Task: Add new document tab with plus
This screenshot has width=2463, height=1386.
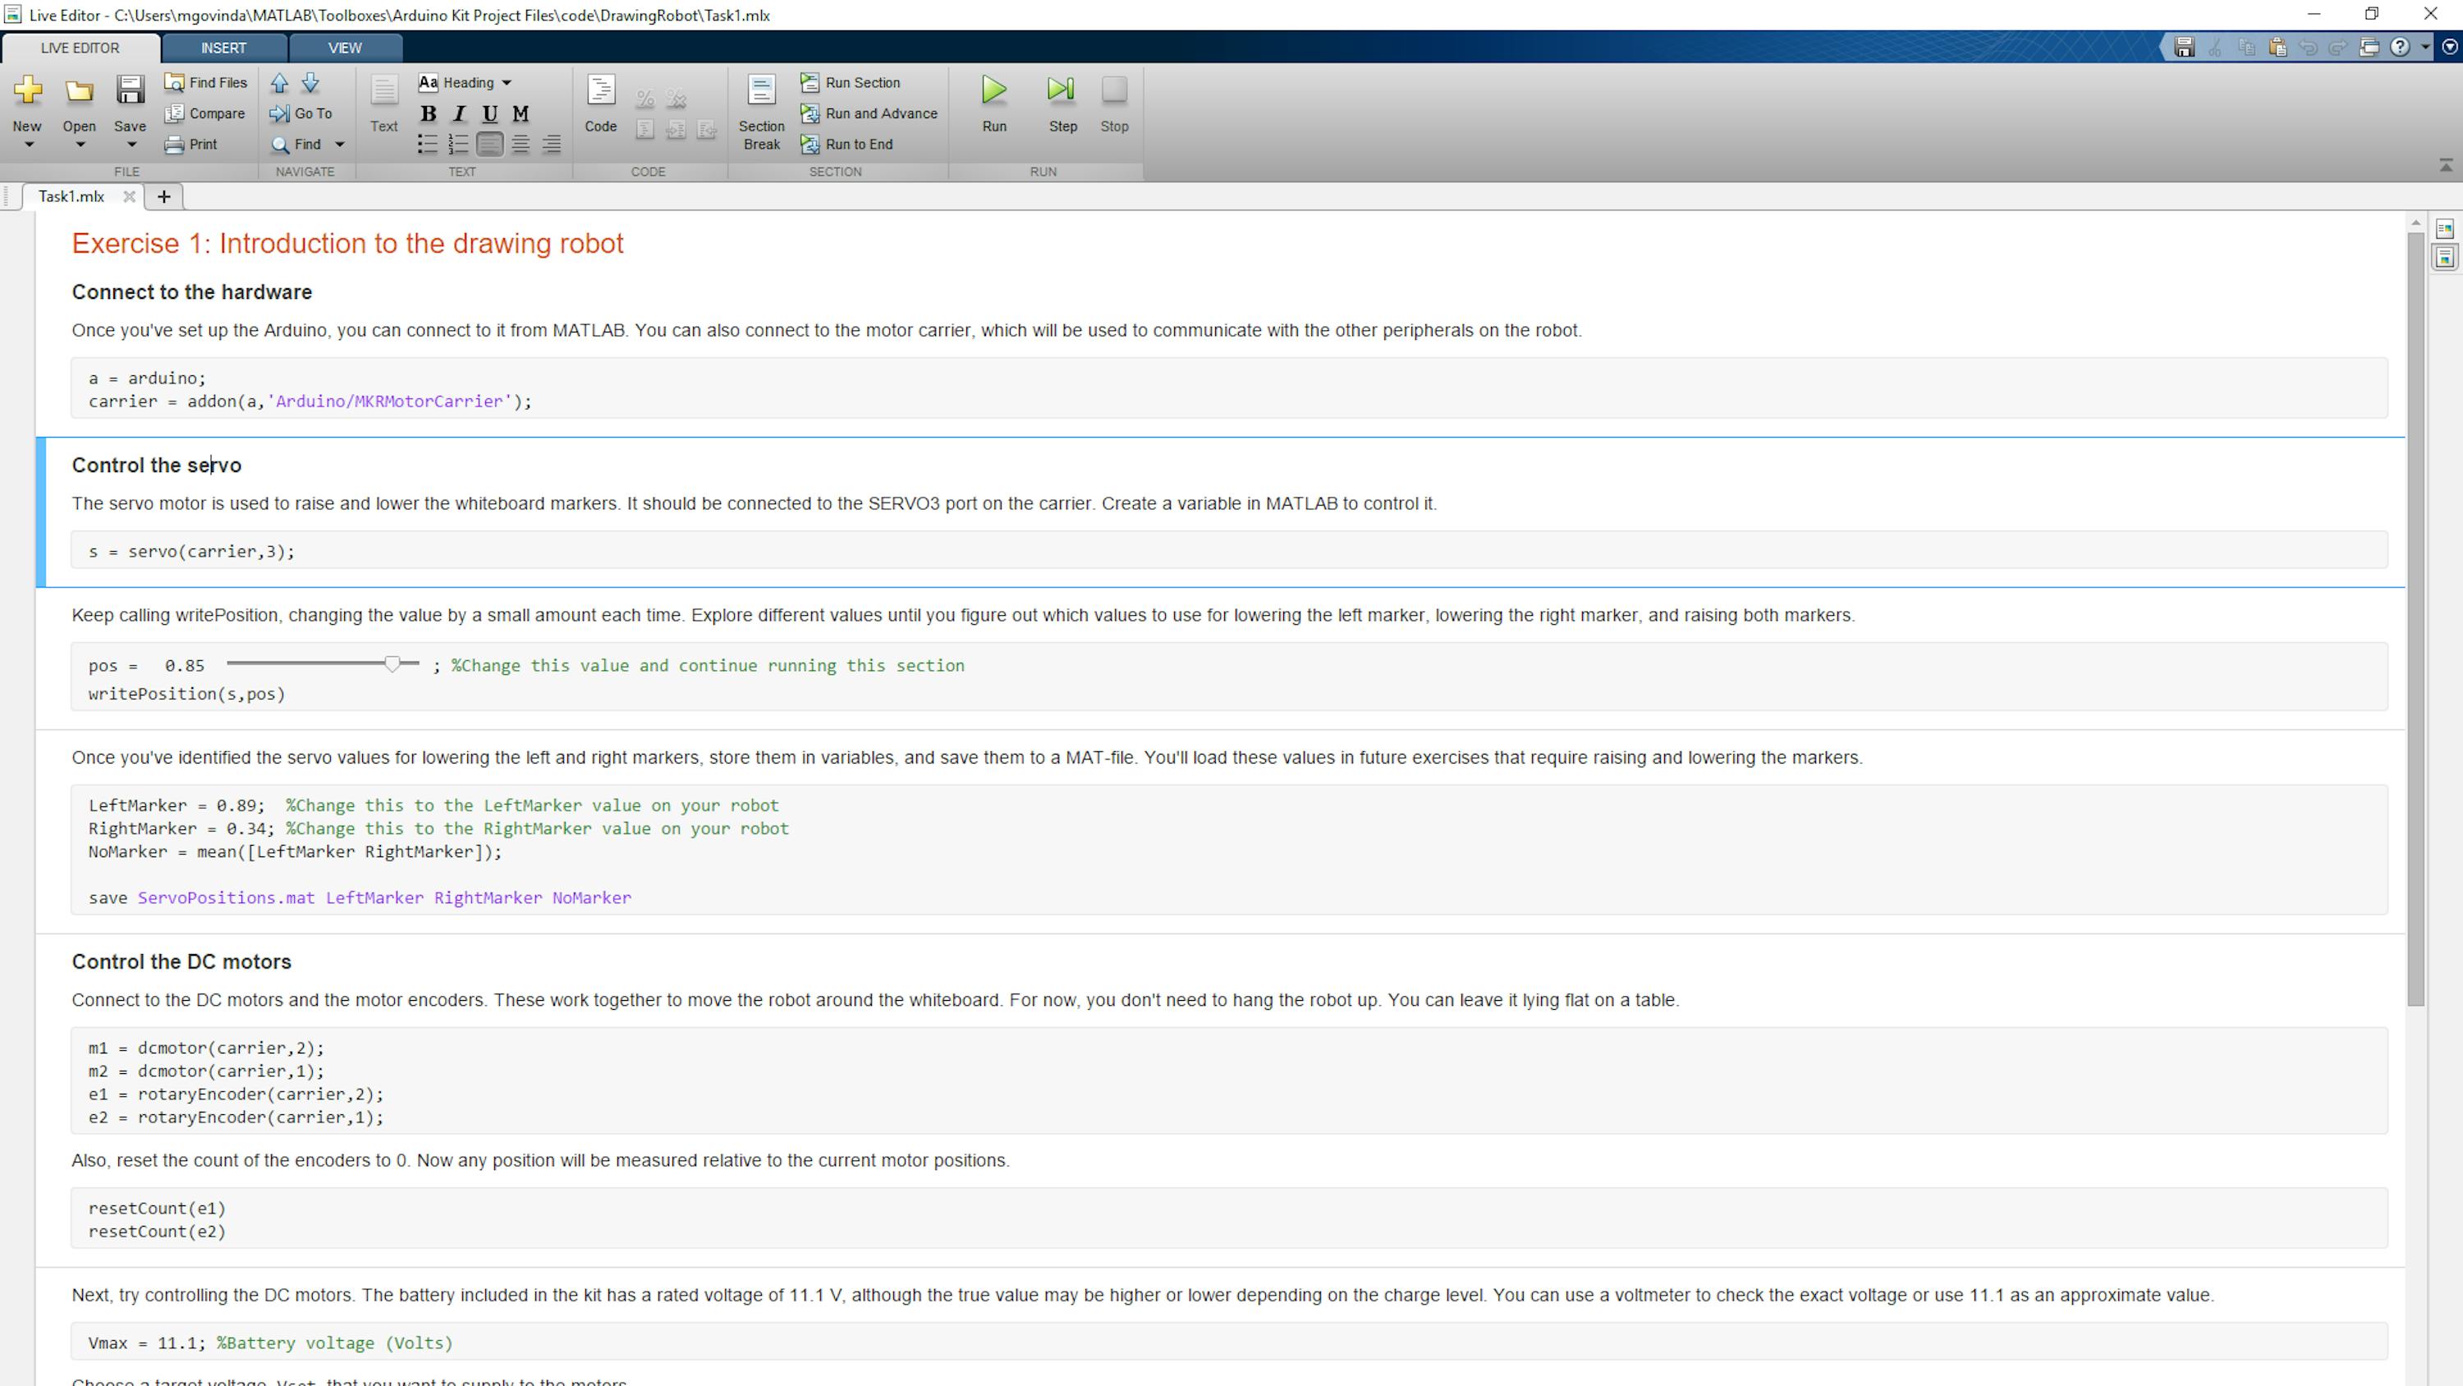Action: tap(163, 197)
